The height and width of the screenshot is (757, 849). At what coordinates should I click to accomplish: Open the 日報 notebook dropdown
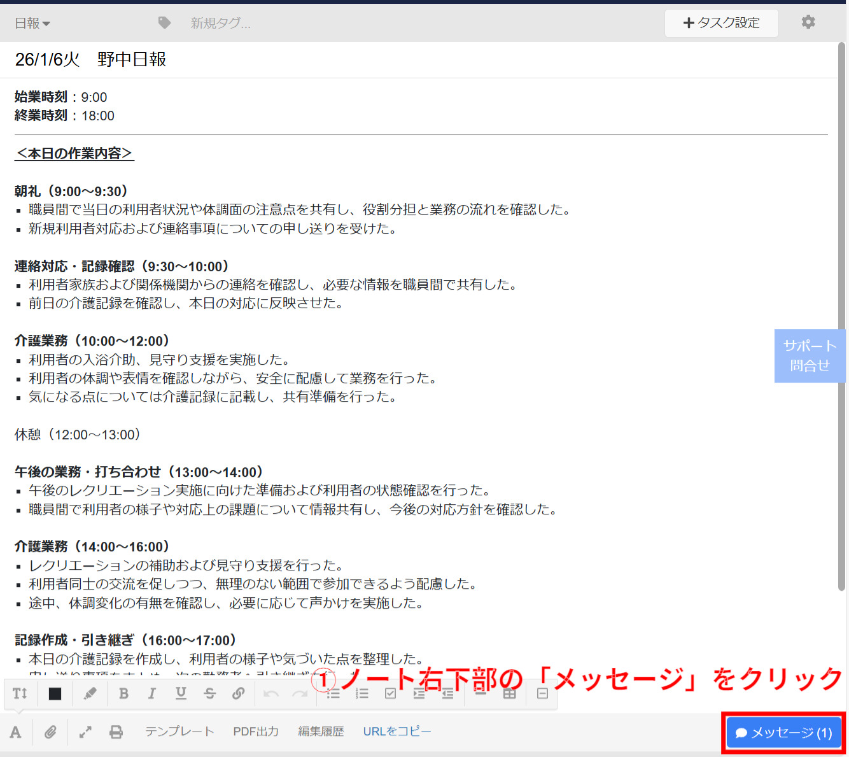tap(32, 22)
